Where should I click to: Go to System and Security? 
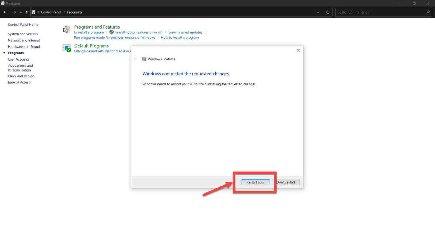[x=23, y=34]
